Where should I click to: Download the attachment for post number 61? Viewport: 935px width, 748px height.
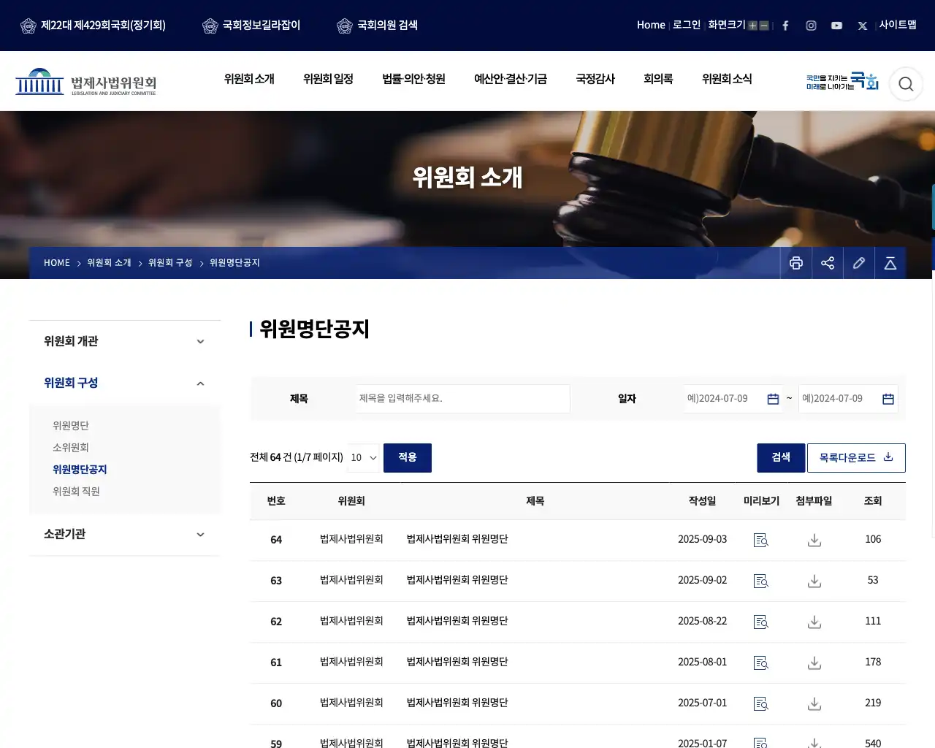point(814,663)
